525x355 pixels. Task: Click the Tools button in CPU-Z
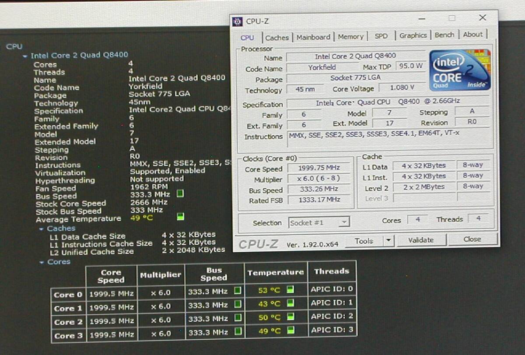[364, 241]
